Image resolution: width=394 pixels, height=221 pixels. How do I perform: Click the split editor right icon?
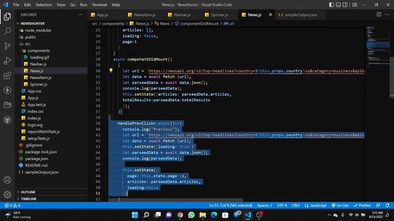pyautogui.click(x=379, y=15)
